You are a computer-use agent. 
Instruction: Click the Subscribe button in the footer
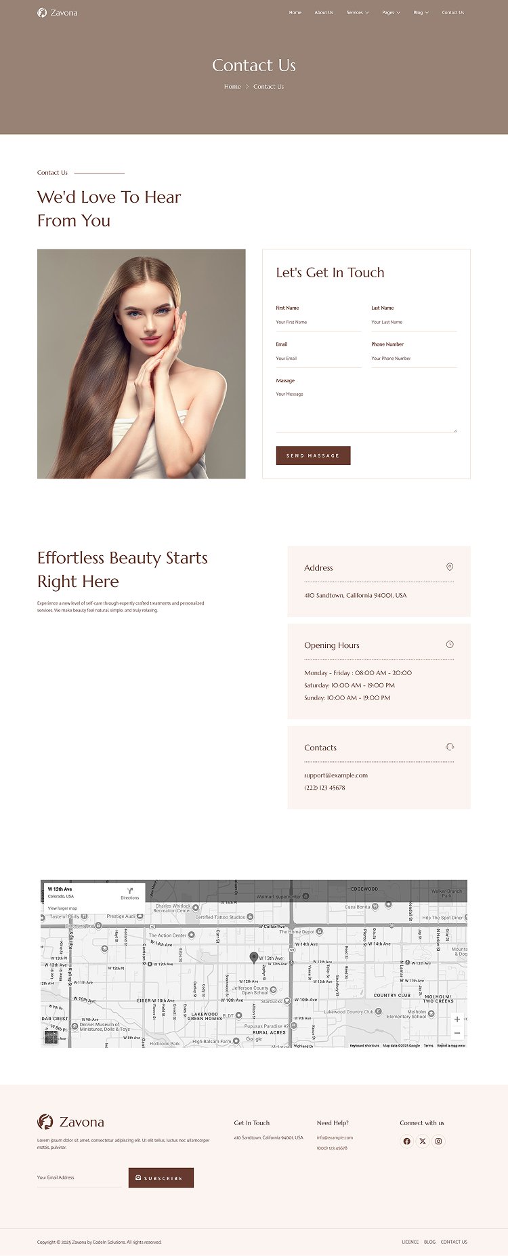point(161,1178)
